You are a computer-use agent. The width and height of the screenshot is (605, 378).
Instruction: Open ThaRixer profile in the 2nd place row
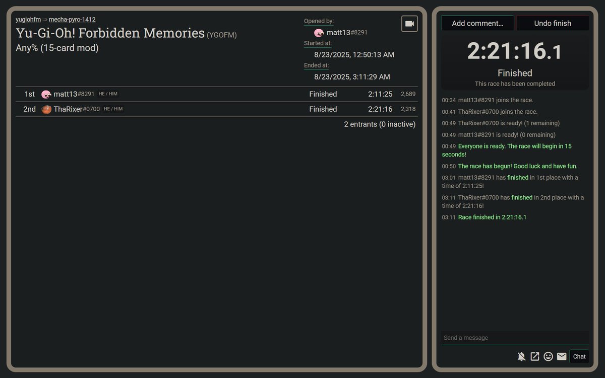(77, 109)
